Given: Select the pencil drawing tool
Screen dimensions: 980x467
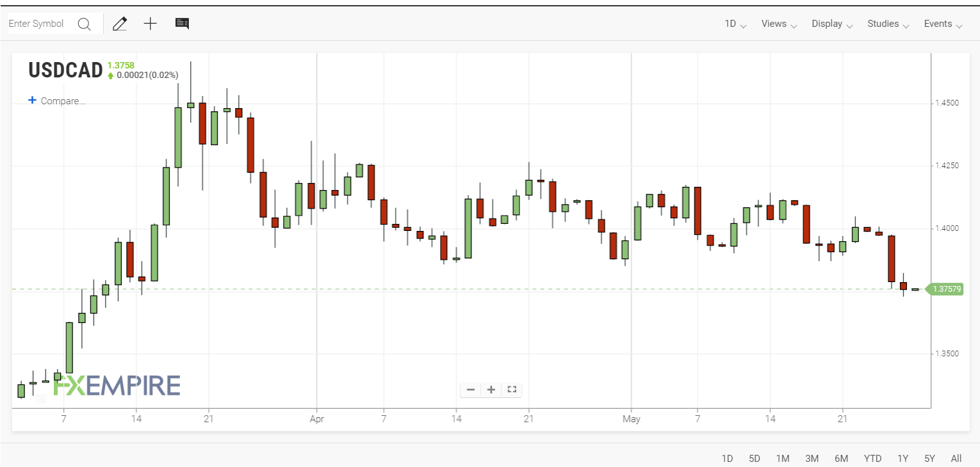Looking at the screenshot, I should [119, 24].
